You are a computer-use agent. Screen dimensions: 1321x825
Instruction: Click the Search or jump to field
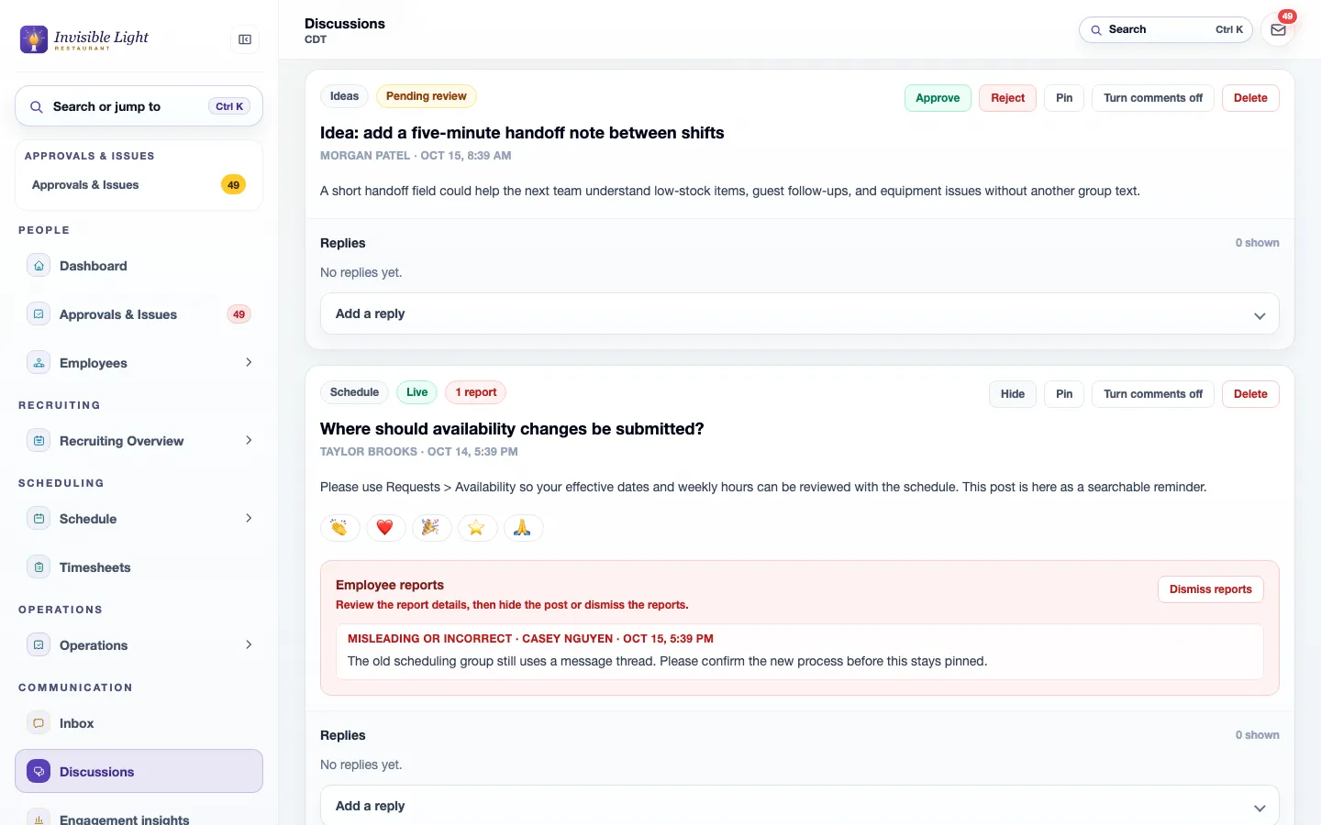[x=139, y=106]
